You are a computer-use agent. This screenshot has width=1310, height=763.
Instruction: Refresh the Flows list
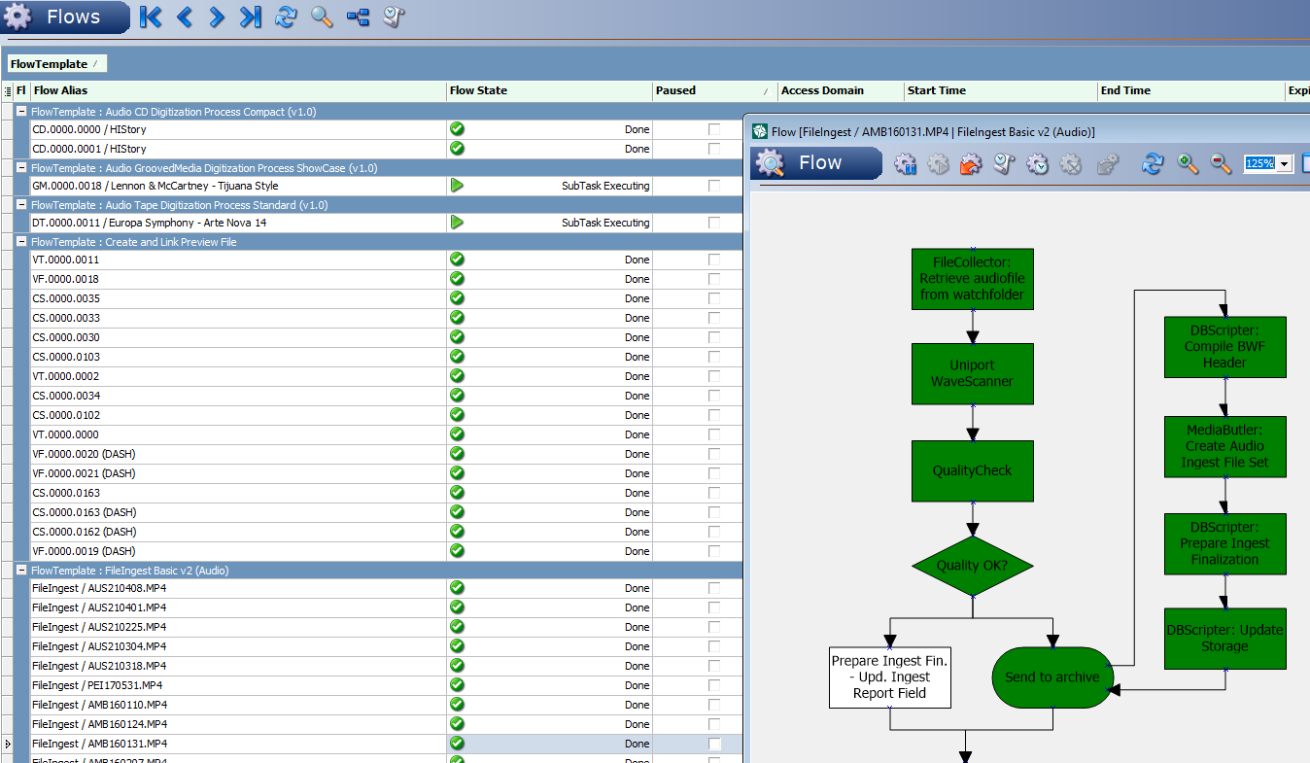[x=286, y=17]
